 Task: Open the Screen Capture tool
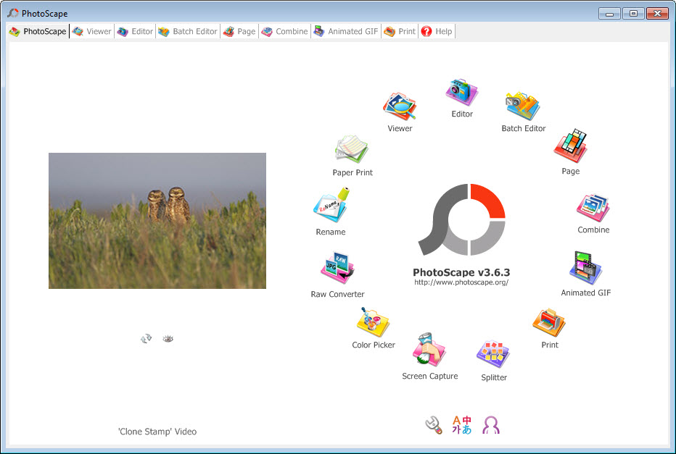point(429,350)
